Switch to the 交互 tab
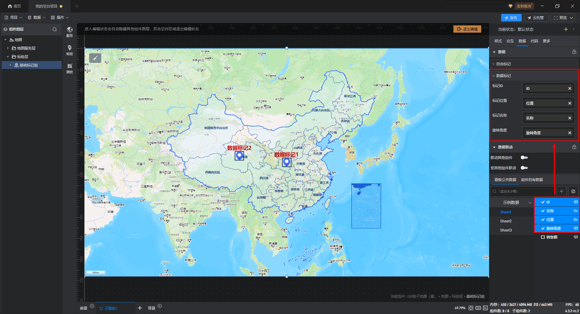The height and width of the screenshot is (314, 580). click(x=510, y=41)
